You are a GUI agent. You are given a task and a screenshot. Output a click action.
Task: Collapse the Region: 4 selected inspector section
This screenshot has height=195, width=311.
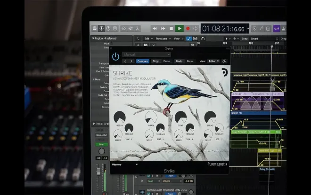[x=93, y=39]
